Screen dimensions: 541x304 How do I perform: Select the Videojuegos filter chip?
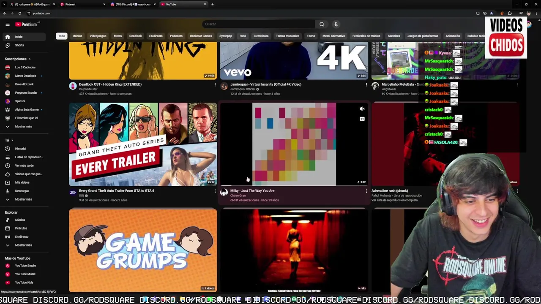[98, 36]
